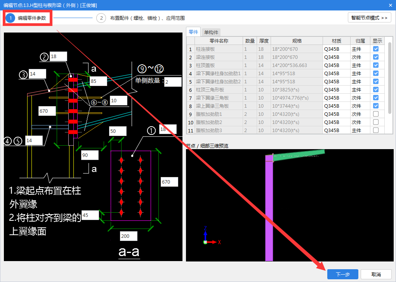This screenshot has height=282, width=396.
Task: Toggle display for 梁下翼缘柱身加劲肋1
Action: pyautogui.click(x=376, y=73)
